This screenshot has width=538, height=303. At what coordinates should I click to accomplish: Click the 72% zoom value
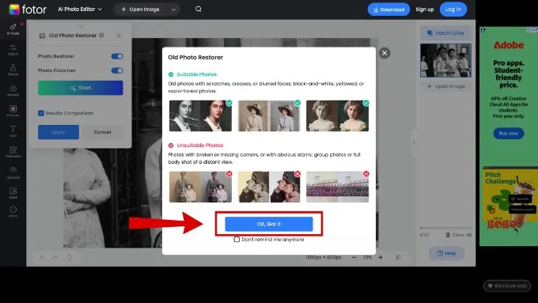367,257
